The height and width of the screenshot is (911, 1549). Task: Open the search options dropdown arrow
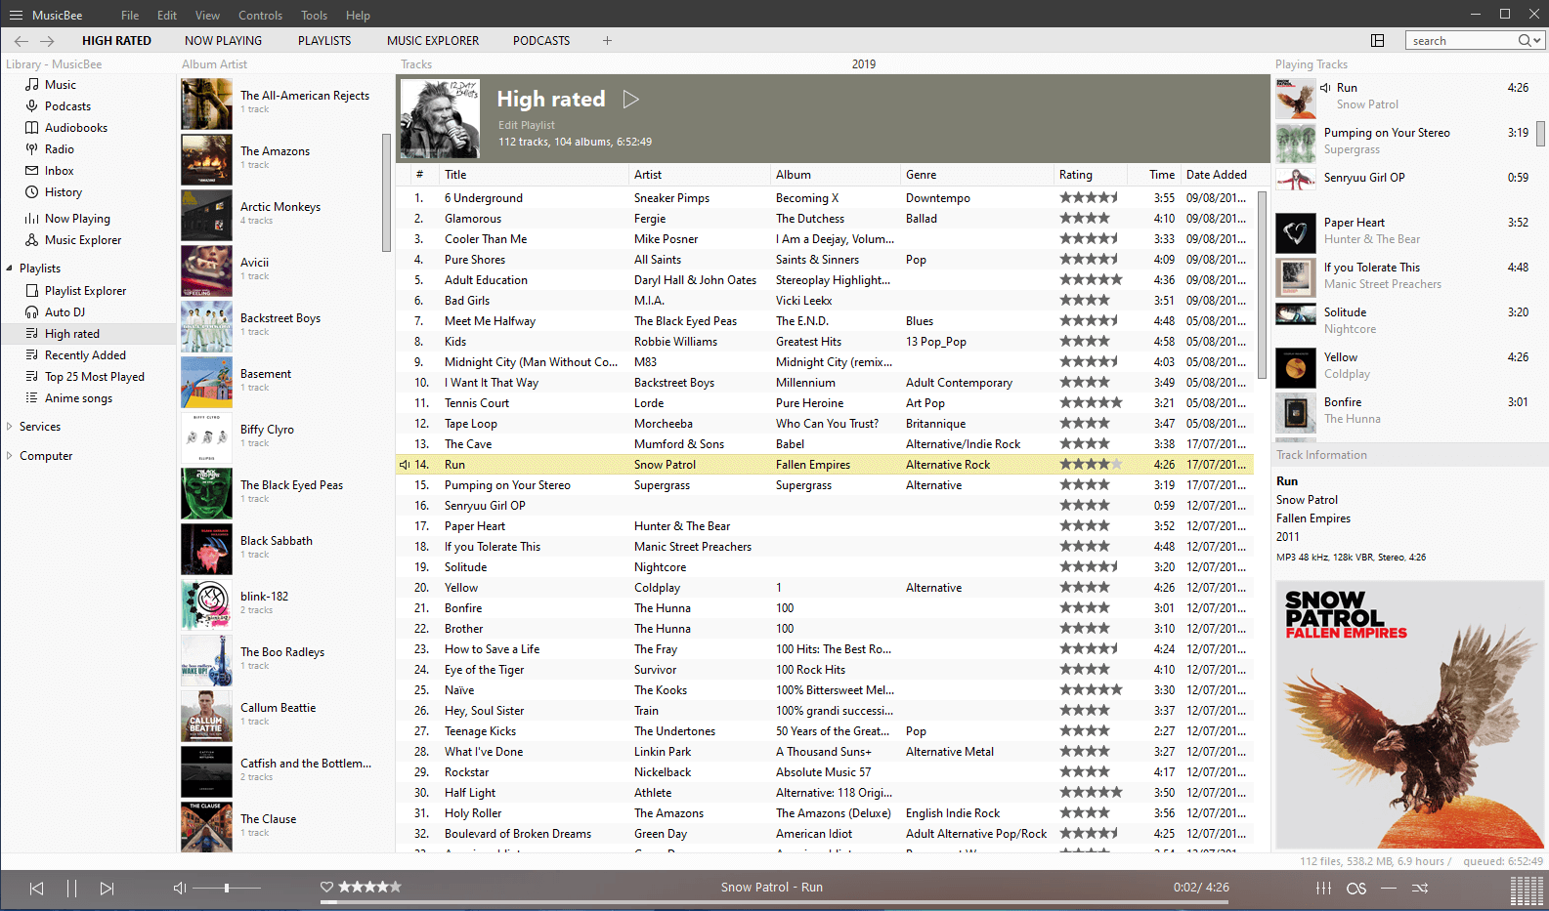[x=1538, y=40]
